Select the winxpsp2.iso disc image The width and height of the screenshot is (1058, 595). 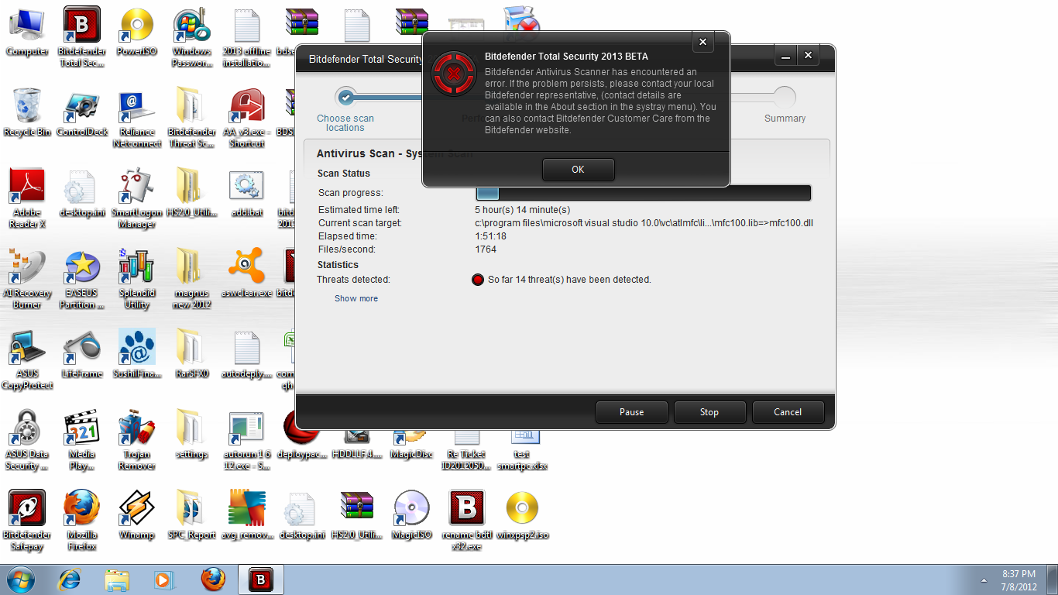click(522, 515)
